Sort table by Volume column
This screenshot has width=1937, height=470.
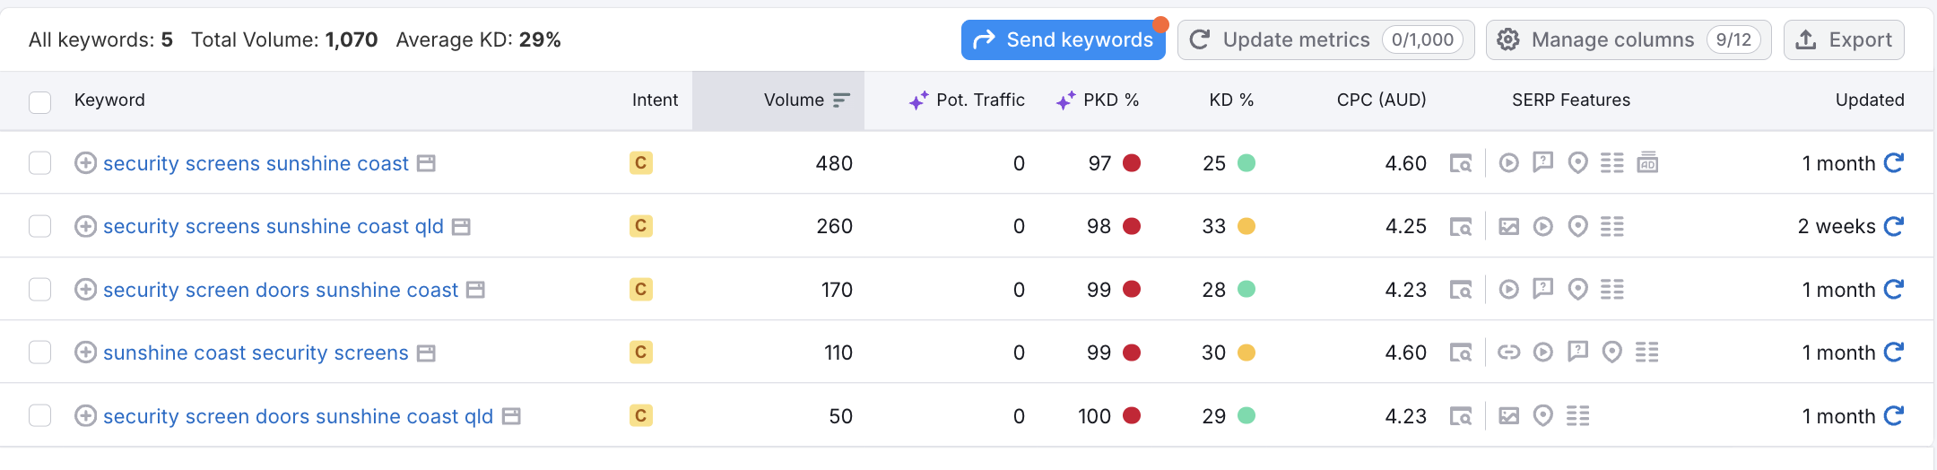[778, 100]
